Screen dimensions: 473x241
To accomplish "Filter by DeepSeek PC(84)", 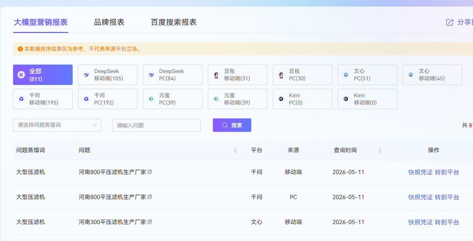I will click(x=173, y=75).
